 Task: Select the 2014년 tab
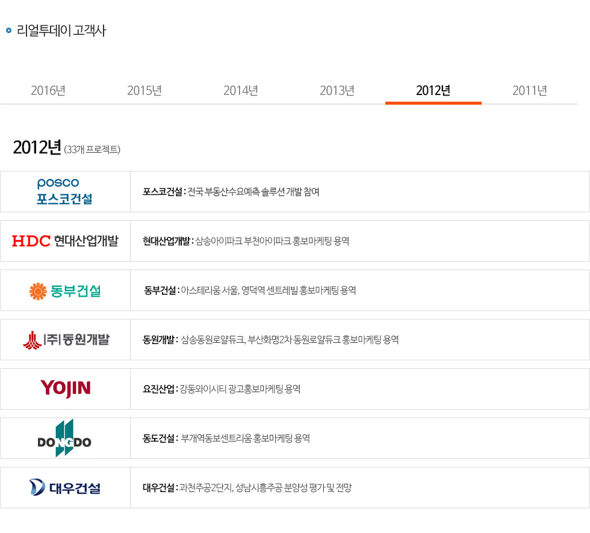click(x=241, y=91)
